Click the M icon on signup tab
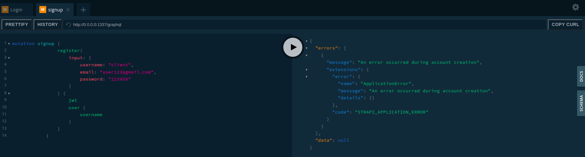This screenshot has width=585, height=157. tap(42, 10)
